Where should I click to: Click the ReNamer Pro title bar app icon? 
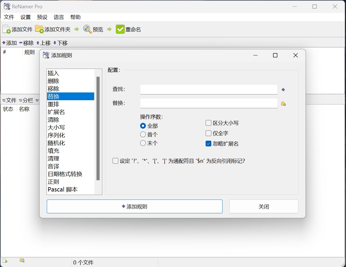coord(7,6)
